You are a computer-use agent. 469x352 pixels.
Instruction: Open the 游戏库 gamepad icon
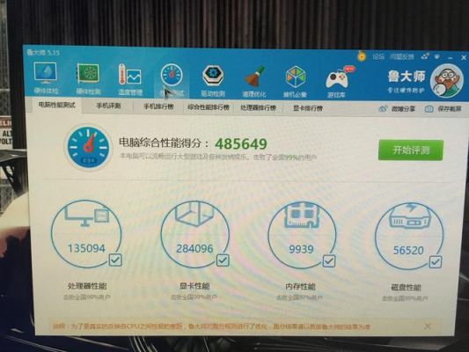tap(337, 79)
